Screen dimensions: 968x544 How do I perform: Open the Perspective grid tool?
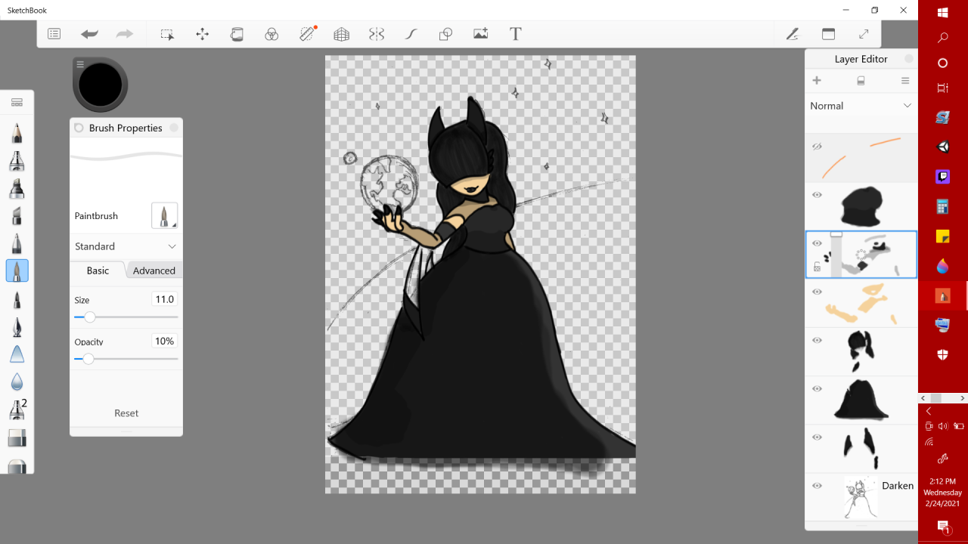[x=341, y=34]
